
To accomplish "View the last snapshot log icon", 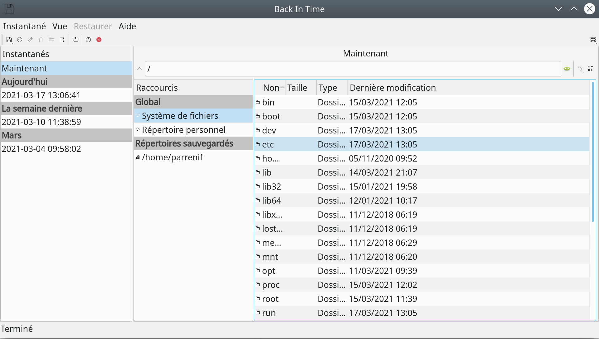I will pyautogui.click(x=62, y=40).
